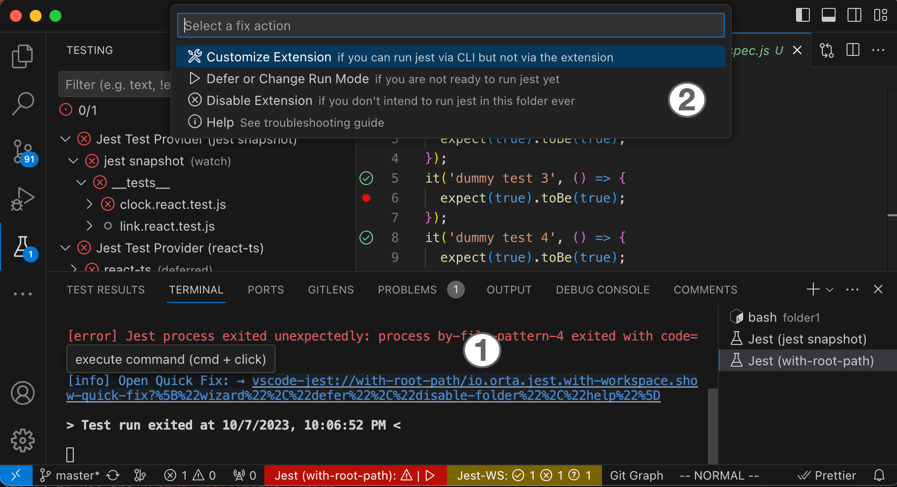
Task: Synchronize changes icon in status bar
Action: 113,476
